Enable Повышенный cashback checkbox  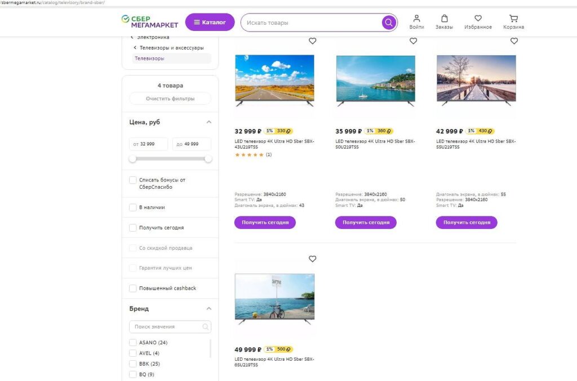133,288
